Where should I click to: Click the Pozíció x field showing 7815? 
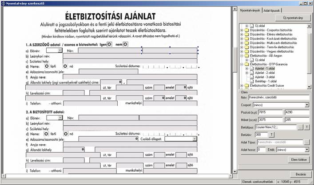[x=270, y=112]
